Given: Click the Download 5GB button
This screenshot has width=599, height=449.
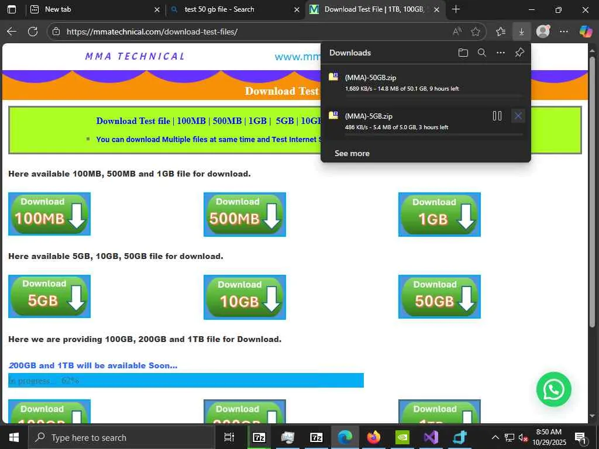Looking at the screenshot, I should 49,296.
